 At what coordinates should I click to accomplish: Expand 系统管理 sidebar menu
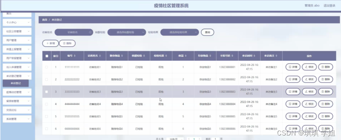(x=17, y=119)
